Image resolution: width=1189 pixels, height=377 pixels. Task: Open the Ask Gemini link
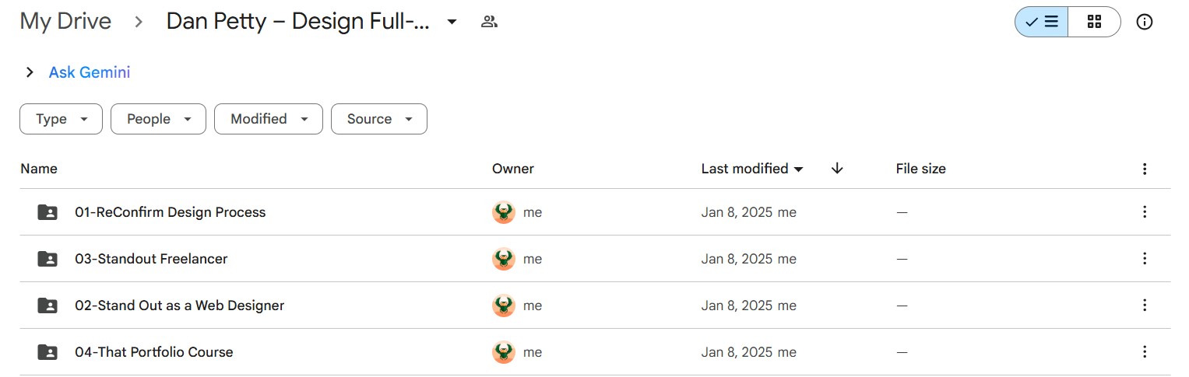pyautogui.click(x=90, y=72)
